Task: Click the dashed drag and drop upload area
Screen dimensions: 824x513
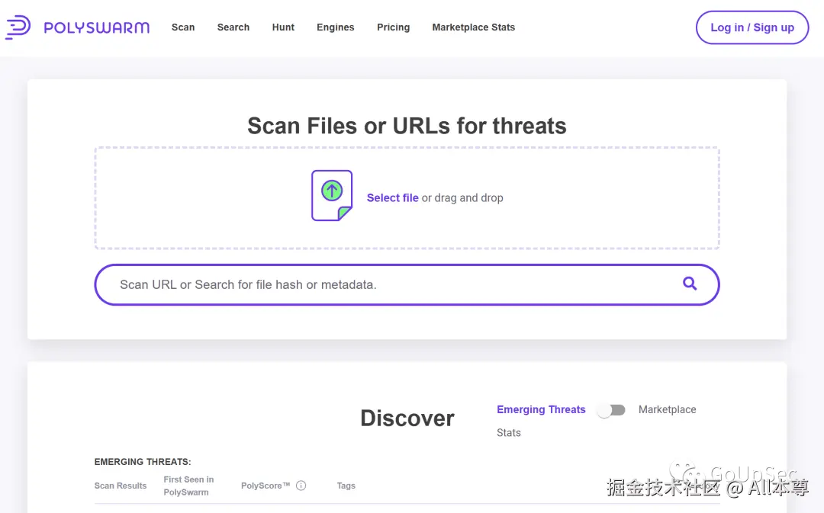Action: point(407,198)
